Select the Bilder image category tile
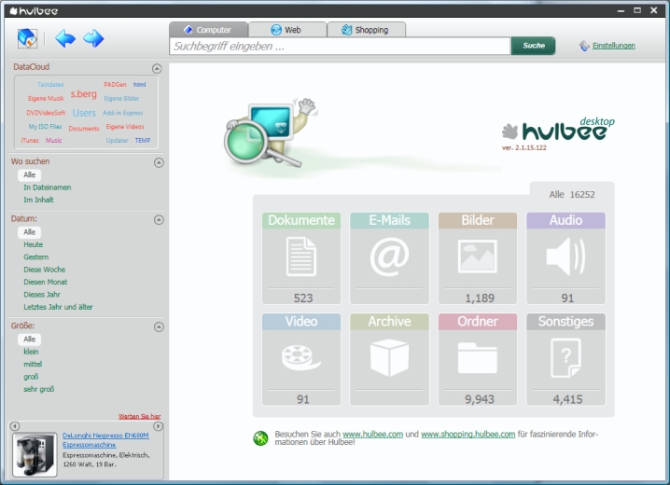 tap(478, 258)
